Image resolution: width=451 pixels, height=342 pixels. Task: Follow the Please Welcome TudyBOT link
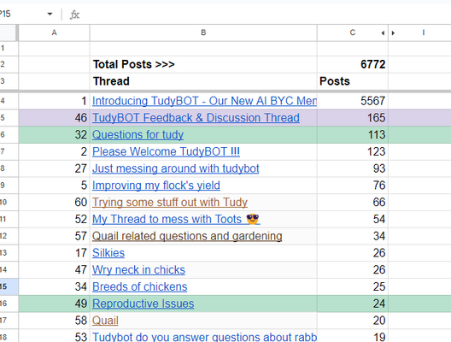[166, 151]
